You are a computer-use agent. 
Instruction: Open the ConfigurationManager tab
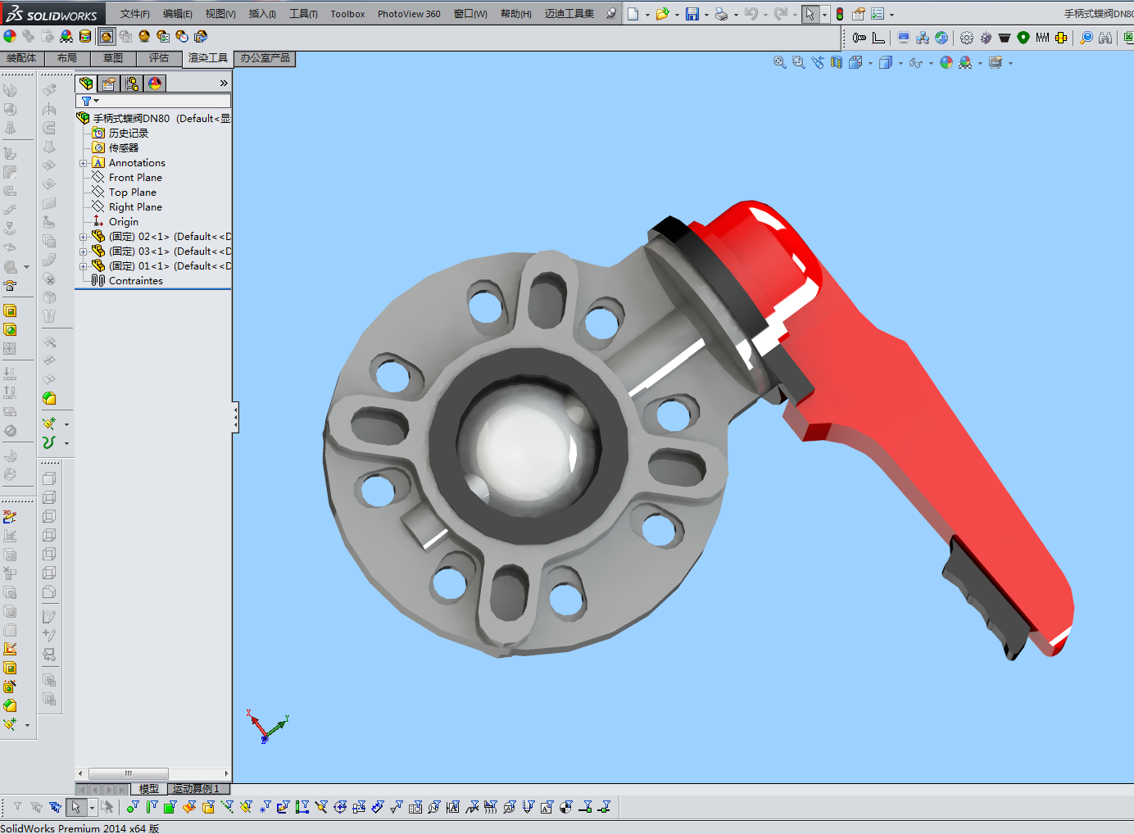[x=132, y=84]
